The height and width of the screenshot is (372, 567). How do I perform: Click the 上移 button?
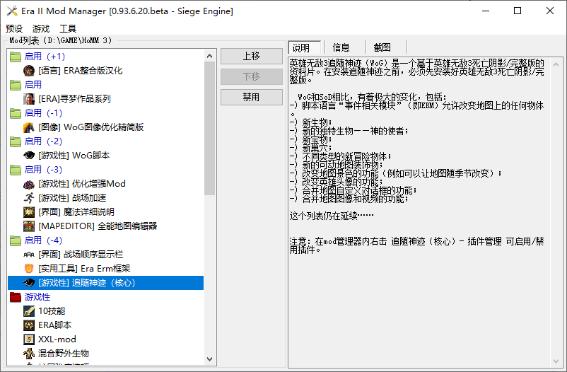251,56
